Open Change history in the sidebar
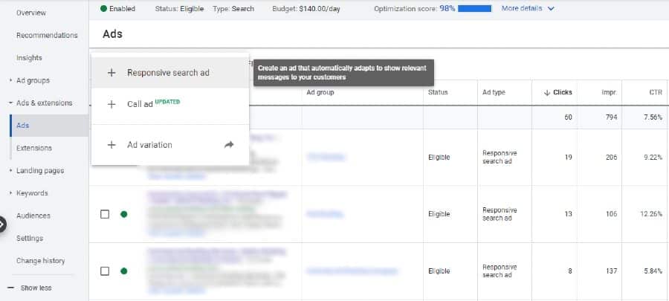Screen dimensions: 669x301 click(x=41, y=261)
